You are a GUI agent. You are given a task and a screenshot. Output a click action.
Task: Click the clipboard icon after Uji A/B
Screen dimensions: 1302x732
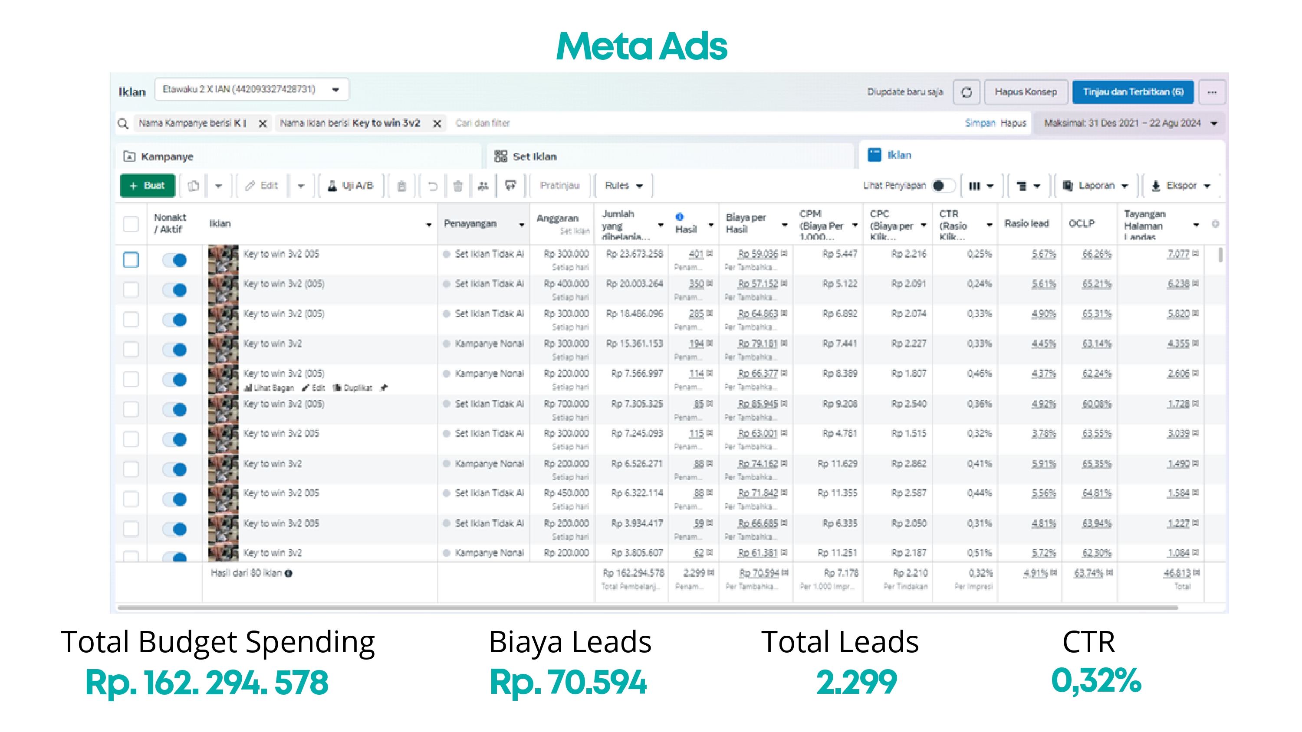(x=401, y=186)
